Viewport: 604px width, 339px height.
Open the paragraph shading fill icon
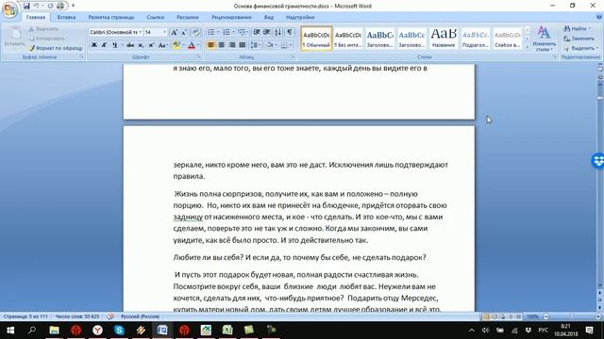[269, 45]
